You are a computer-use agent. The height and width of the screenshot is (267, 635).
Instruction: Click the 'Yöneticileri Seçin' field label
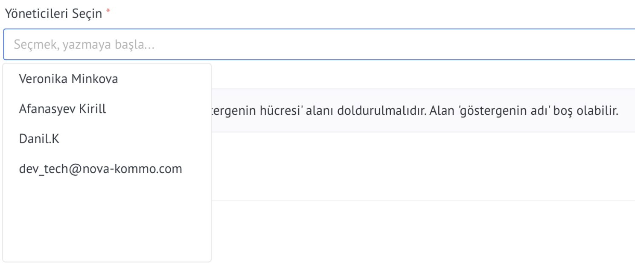pos(53,14)
